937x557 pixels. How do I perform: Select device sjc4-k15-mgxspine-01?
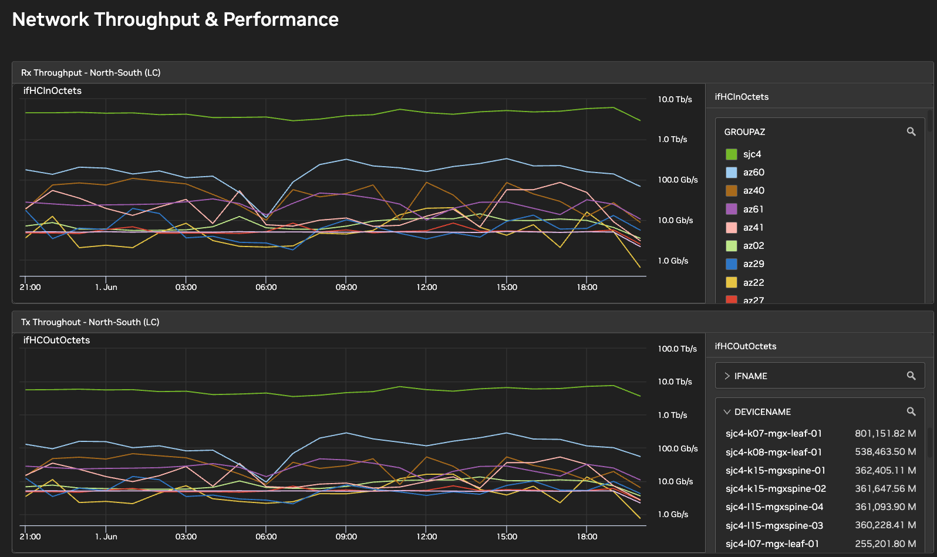coord(776,471)
